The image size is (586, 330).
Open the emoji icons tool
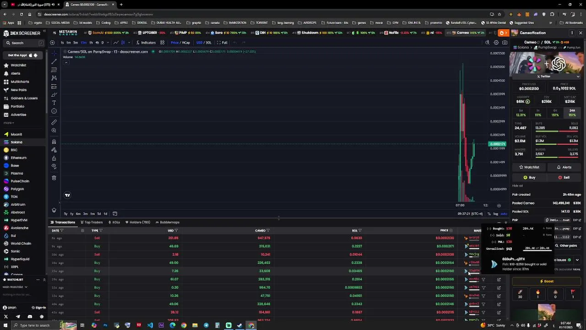(x=54, y=111)
